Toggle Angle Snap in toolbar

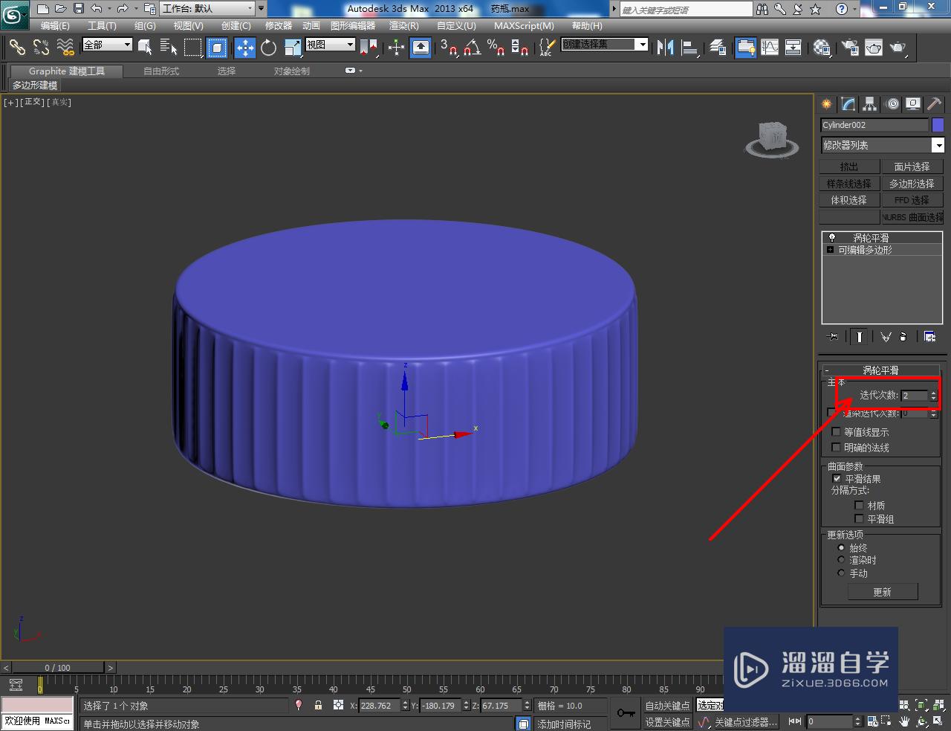(x=472, y=48)
